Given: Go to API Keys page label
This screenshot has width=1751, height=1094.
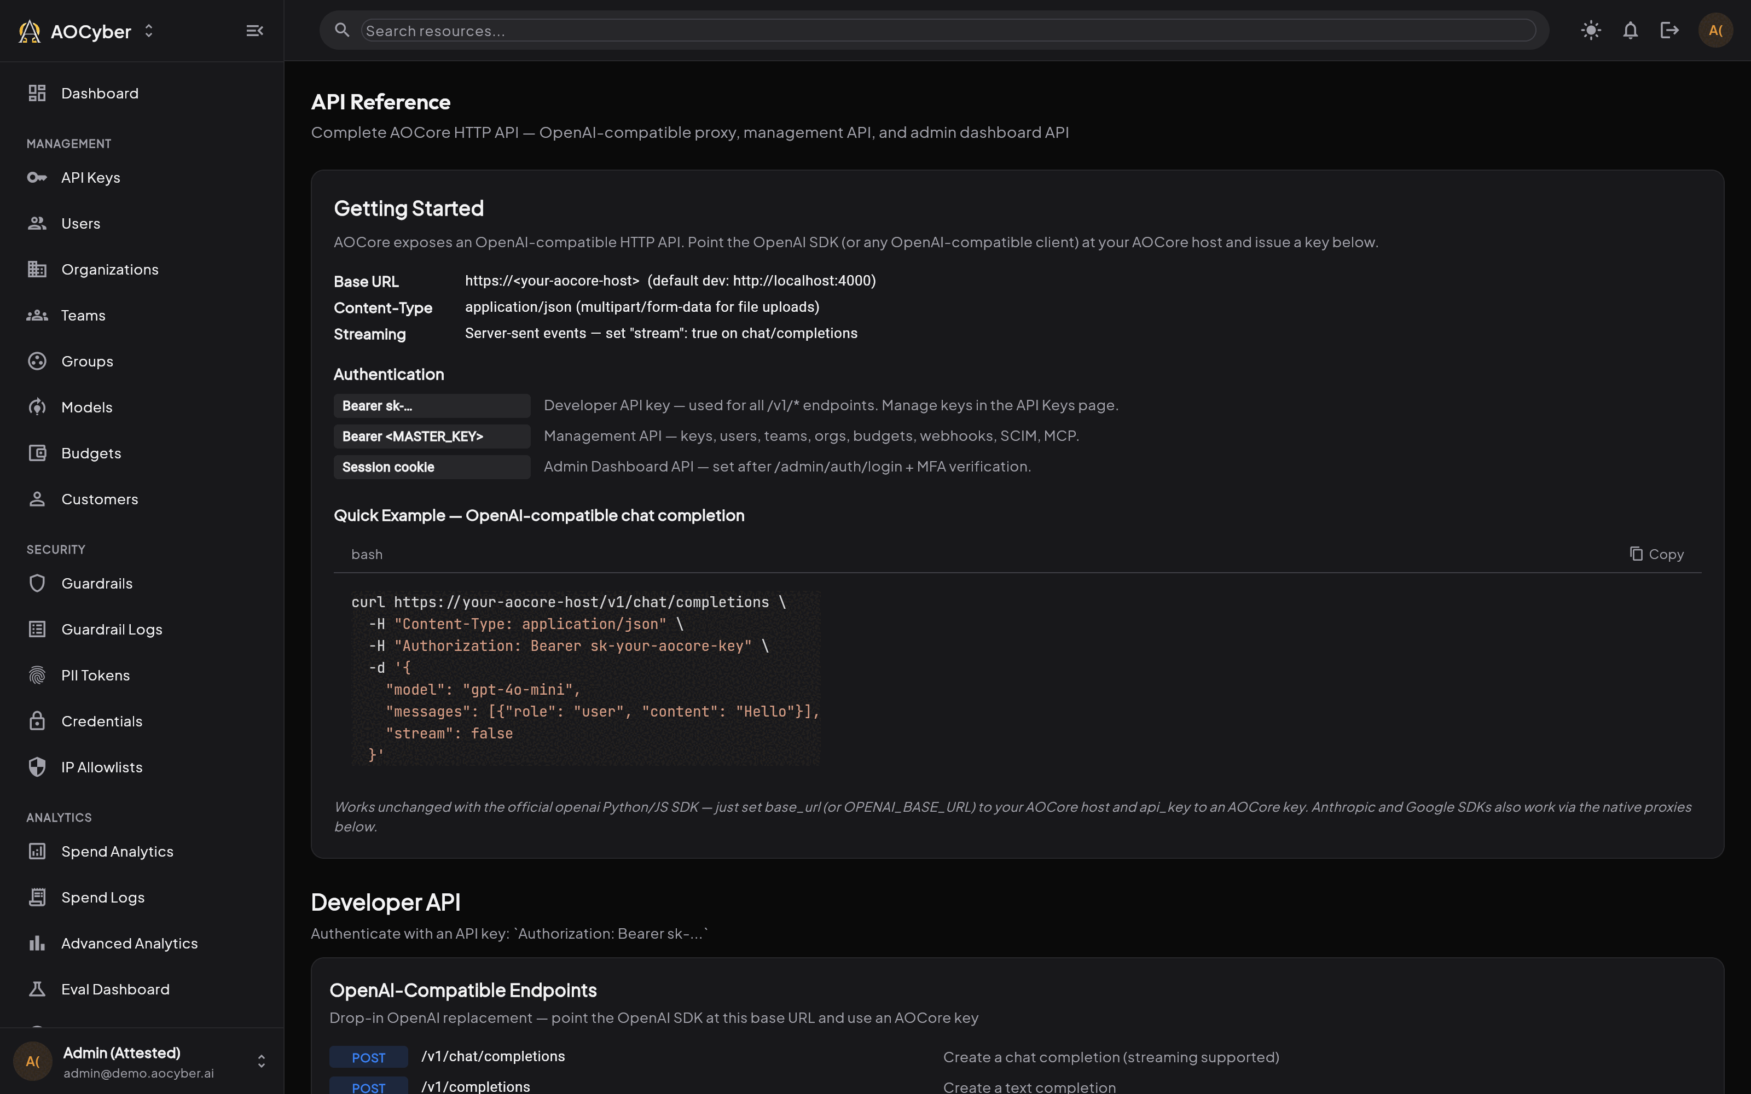Looking at the screenshot, I should tap(91, 177).
